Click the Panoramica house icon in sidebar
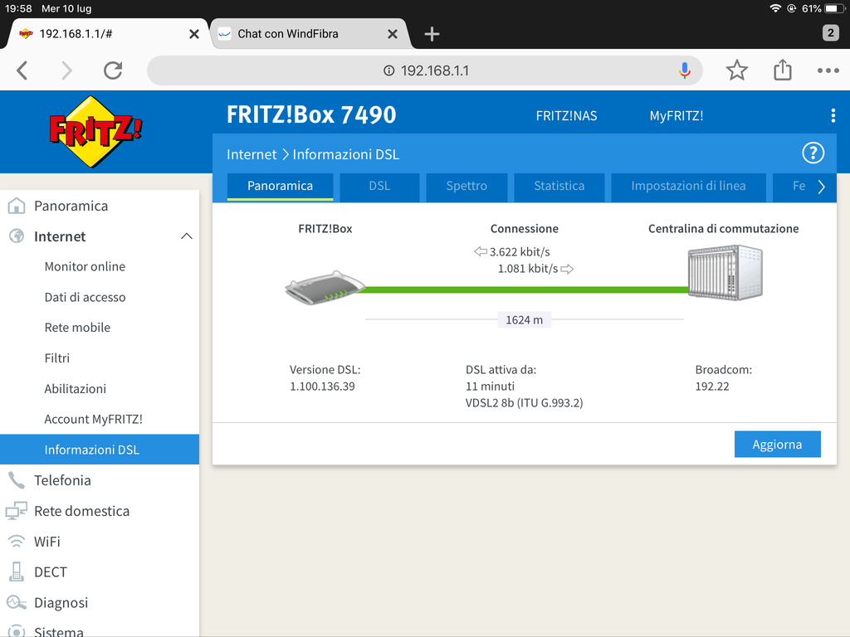Image resolution: width=850 pixels, height=637 pixels. (x=17, y=206)
